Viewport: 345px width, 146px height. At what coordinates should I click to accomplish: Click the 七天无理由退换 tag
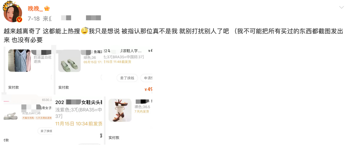click(43, 118)
